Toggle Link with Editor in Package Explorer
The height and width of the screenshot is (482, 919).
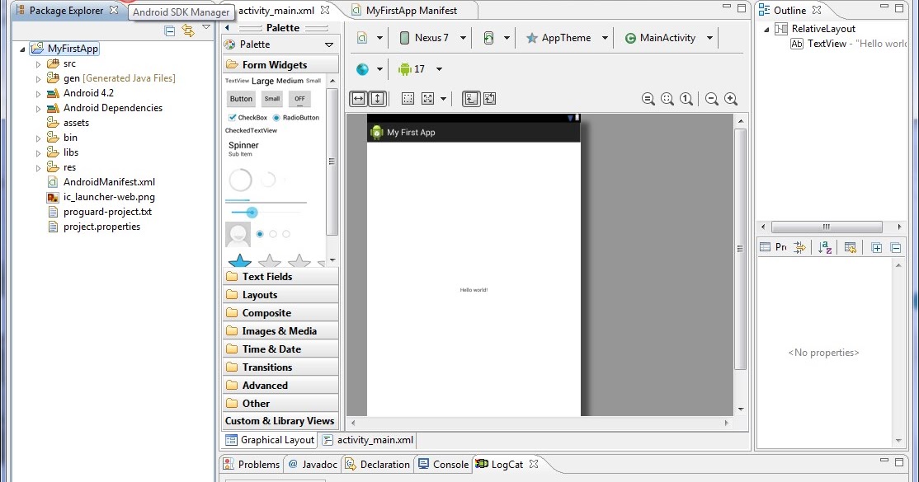pyautogui.click(x=187, y=30)
